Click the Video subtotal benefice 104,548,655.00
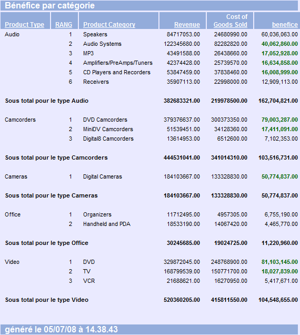Viewport: 300px width, 335px height. [x=278, y=300]
